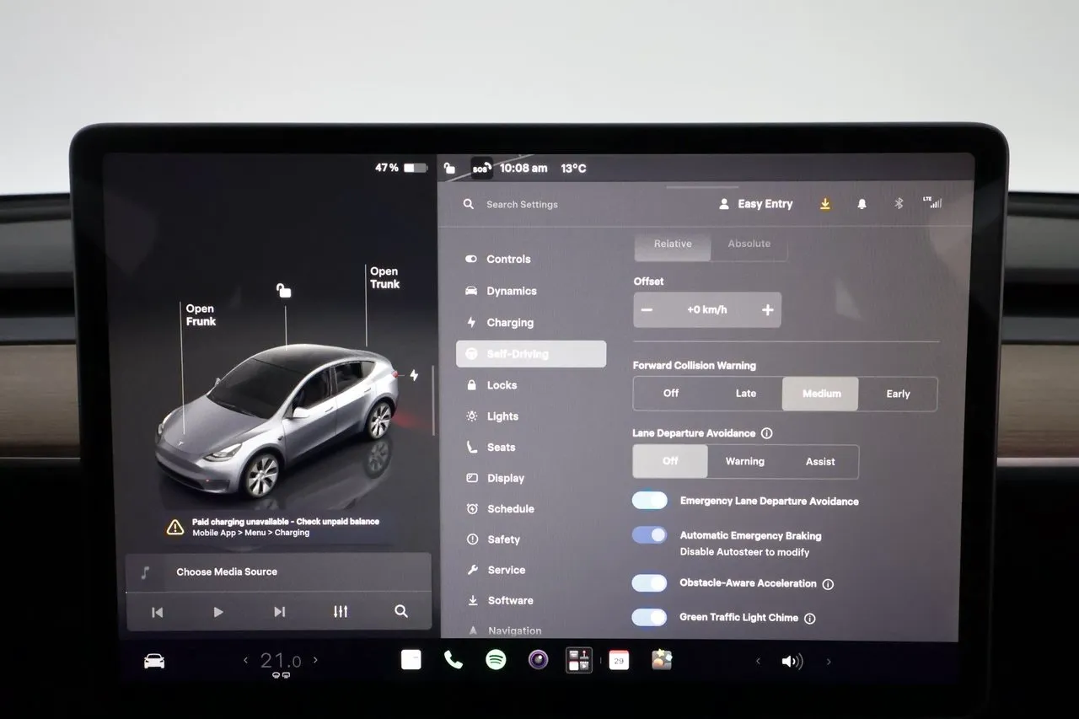Raise cabin temperature with right chevron

(x=315, y=661)
